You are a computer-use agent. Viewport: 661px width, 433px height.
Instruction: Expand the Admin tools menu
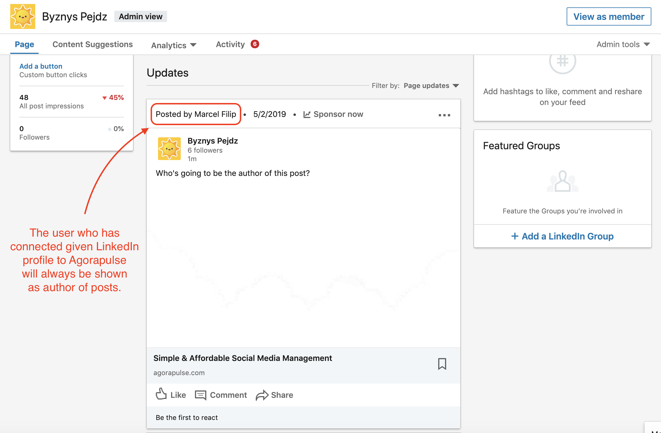(x=623, y=44)
